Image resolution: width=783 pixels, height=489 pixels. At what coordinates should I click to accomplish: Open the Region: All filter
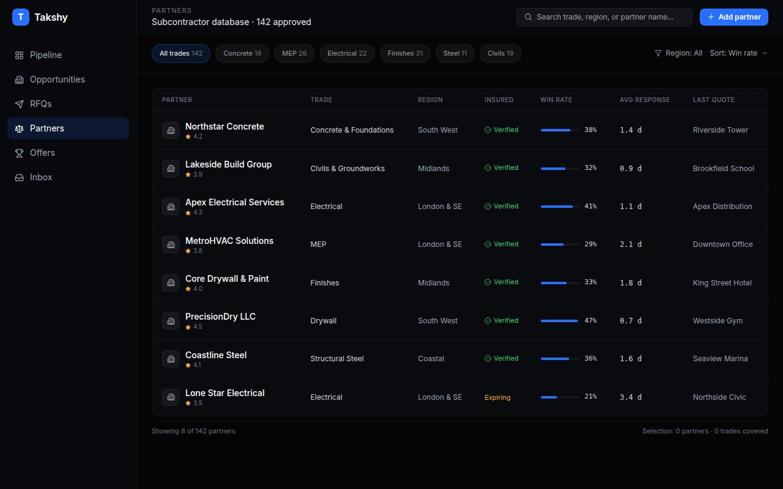[678, 53]
